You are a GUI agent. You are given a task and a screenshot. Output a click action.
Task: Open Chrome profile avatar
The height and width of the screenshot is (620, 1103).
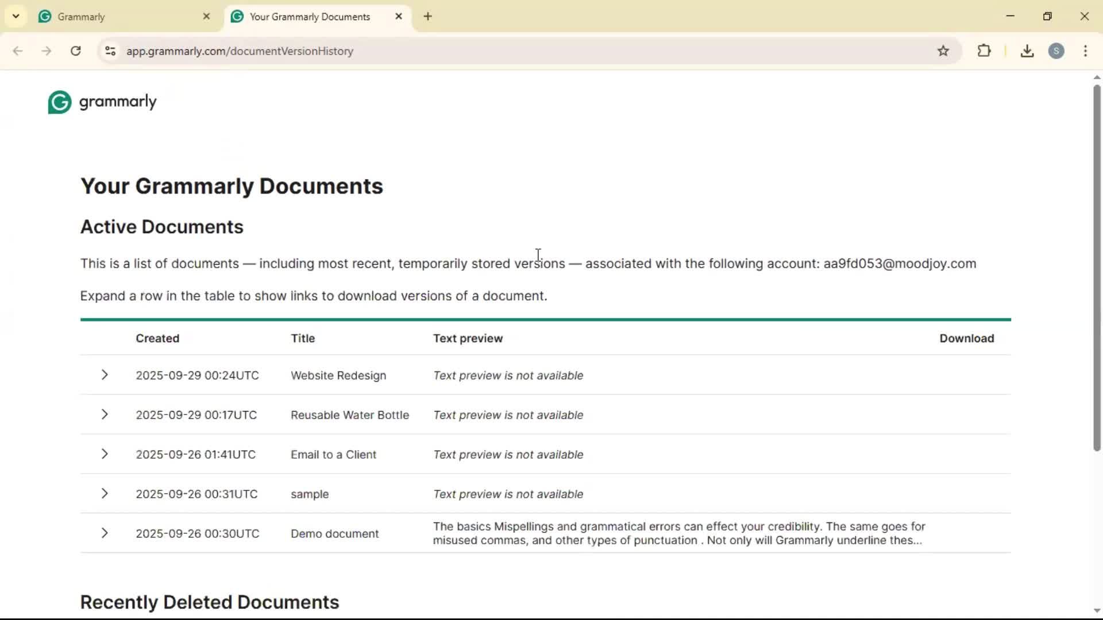point(1056,51)
